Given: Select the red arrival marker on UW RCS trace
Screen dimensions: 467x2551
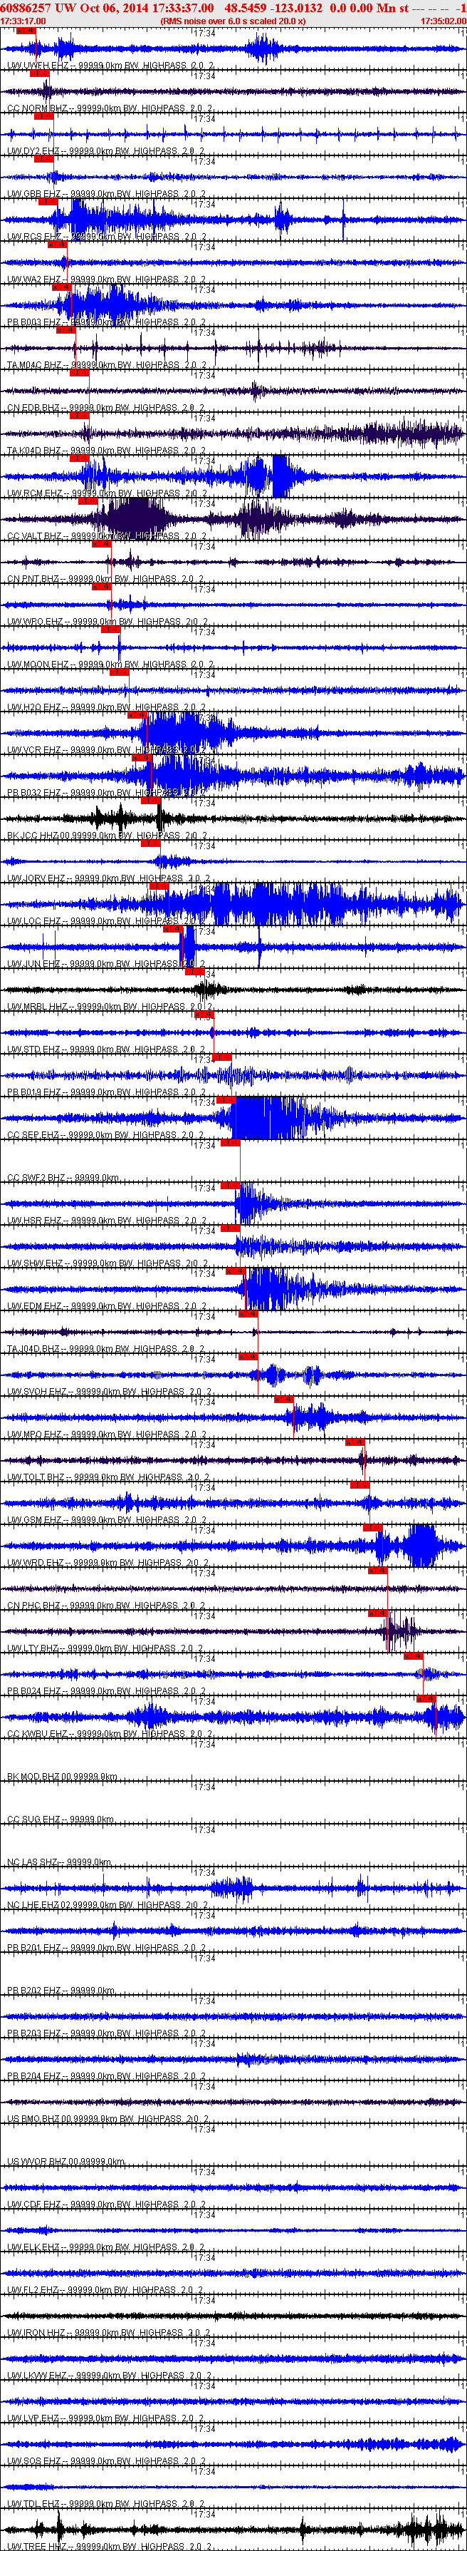Looking at the screenshot, I should tap(48, 201).
